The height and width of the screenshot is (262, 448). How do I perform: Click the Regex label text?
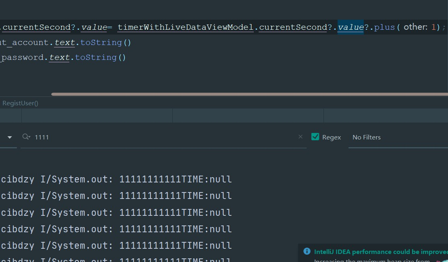[332, 137]
